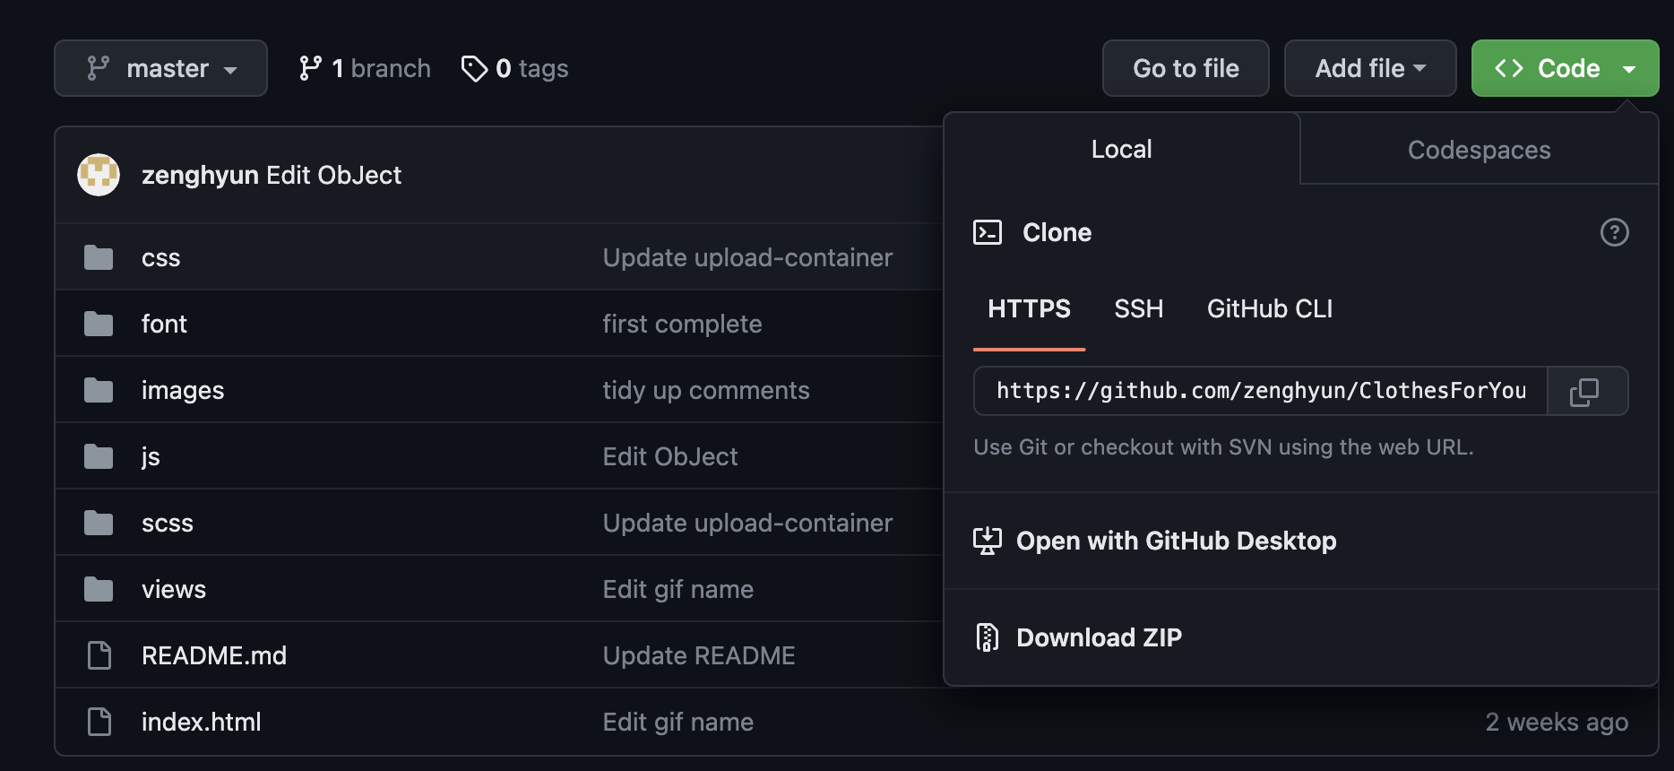
Task: Click the GitHub Desktop download icon
Action: pyautogui.click(x=988, y=541)
